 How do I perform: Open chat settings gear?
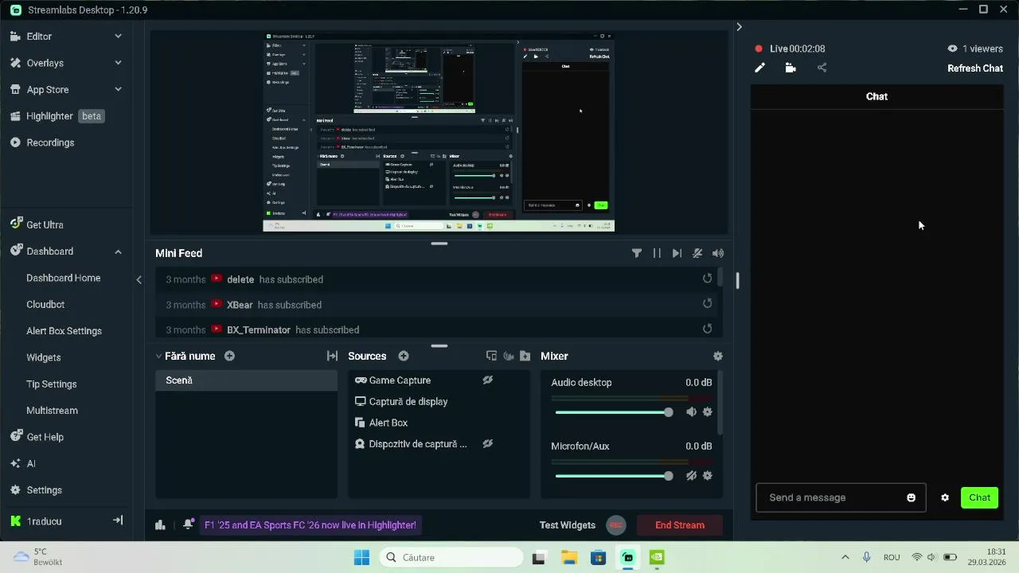945,497
